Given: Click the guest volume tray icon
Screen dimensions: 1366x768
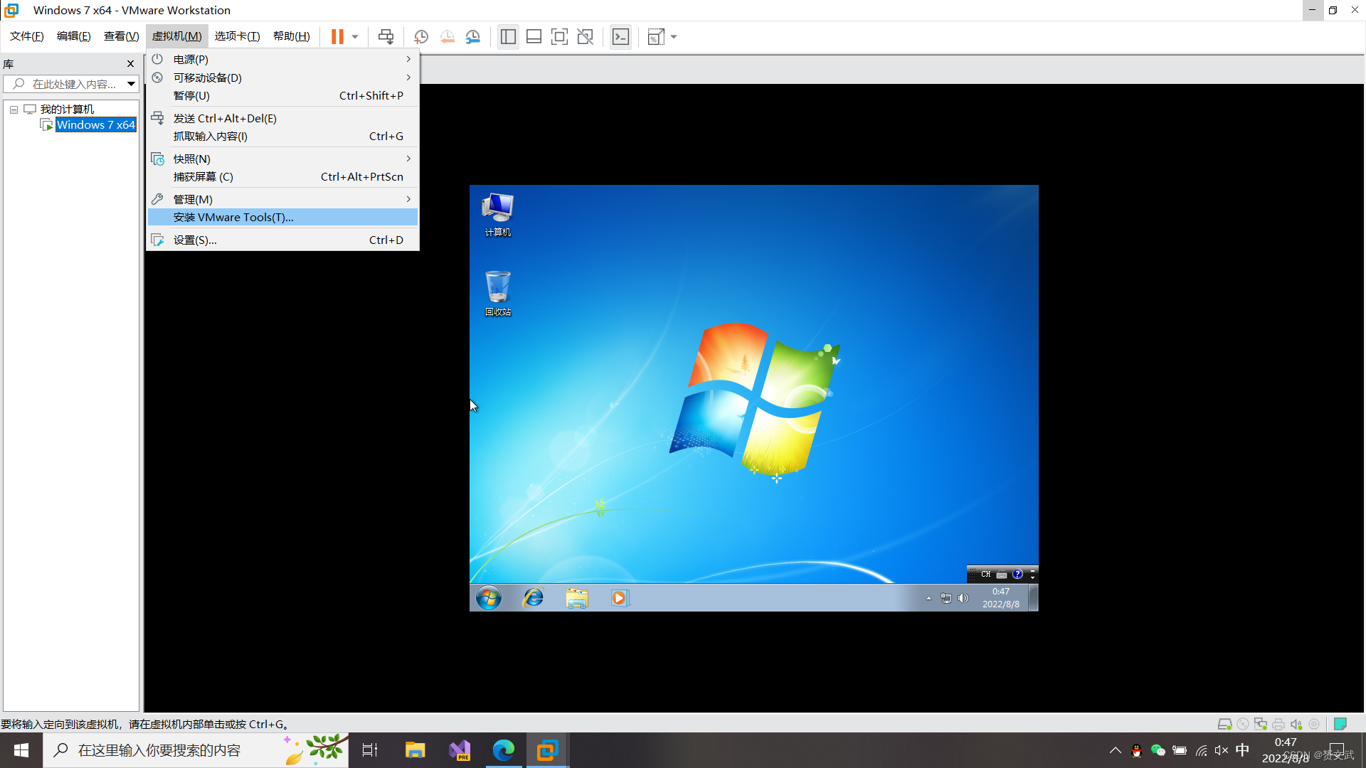Looking at the screenshot, I should point(963,599).
